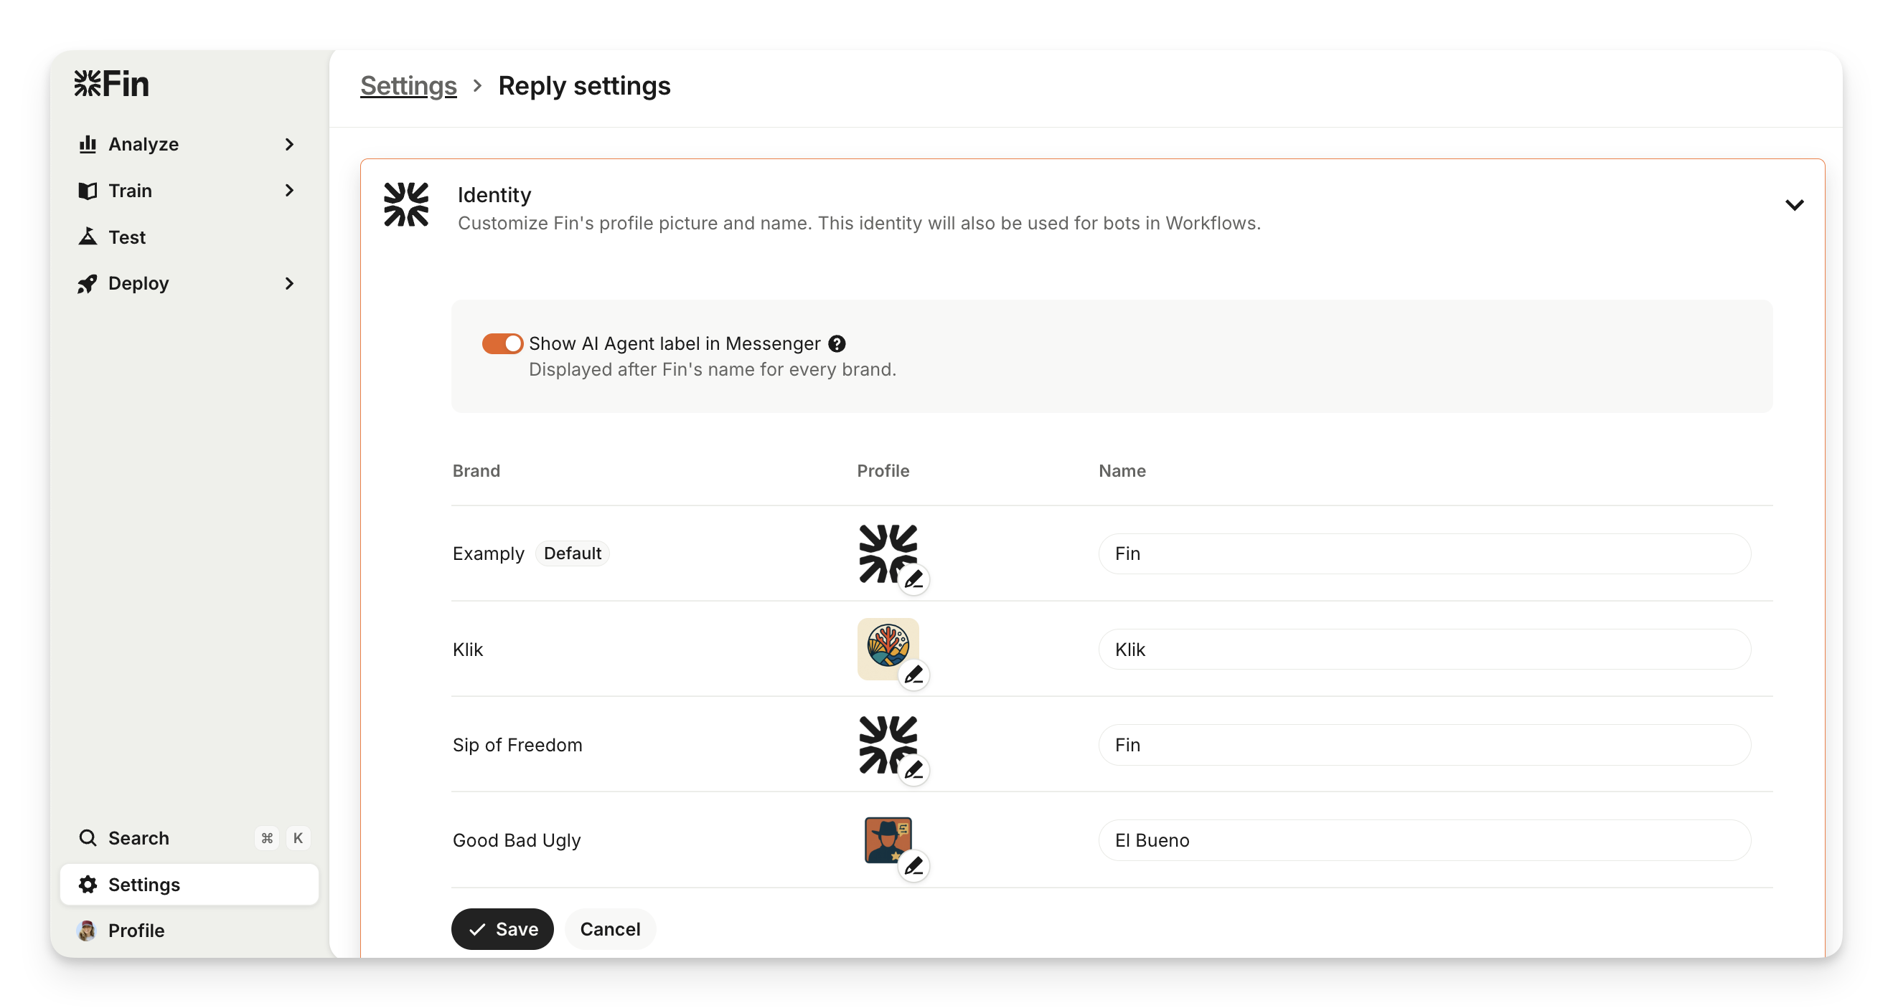Click the Good Bad Ugly name field
This screenshot has height=1008, width=1893.
(x=1424, y=840)
